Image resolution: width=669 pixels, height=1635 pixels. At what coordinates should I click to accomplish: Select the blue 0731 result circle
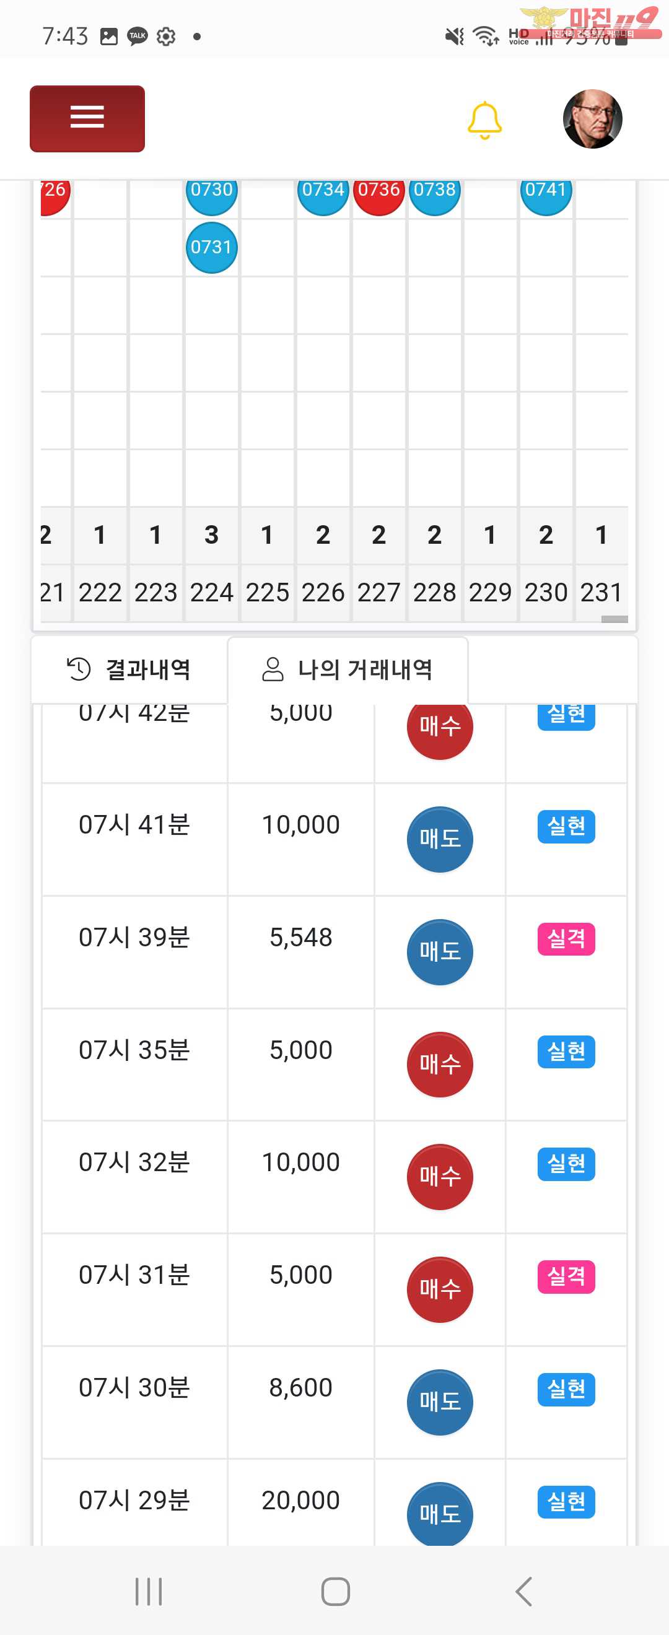(x=211, y=247)
